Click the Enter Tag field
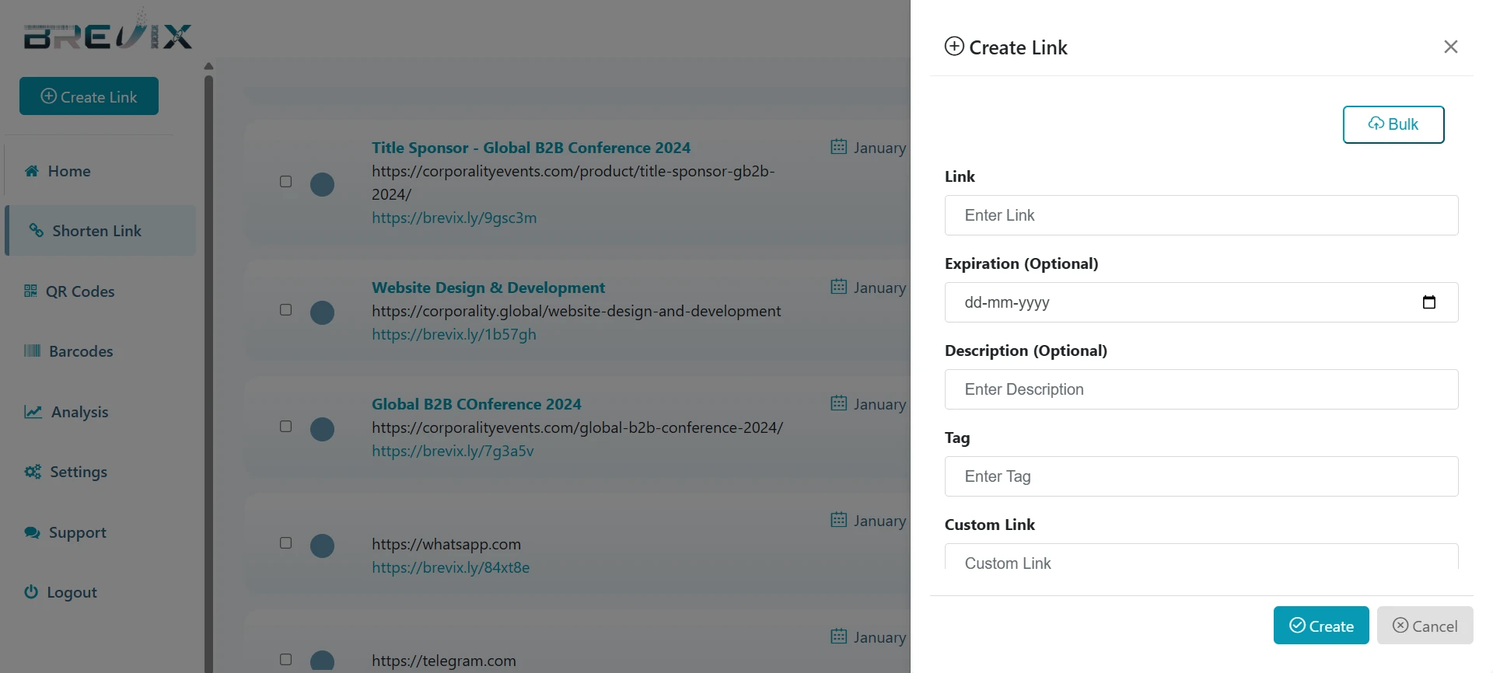The width and height of the screenshot is (1493, 673). 1201,476
